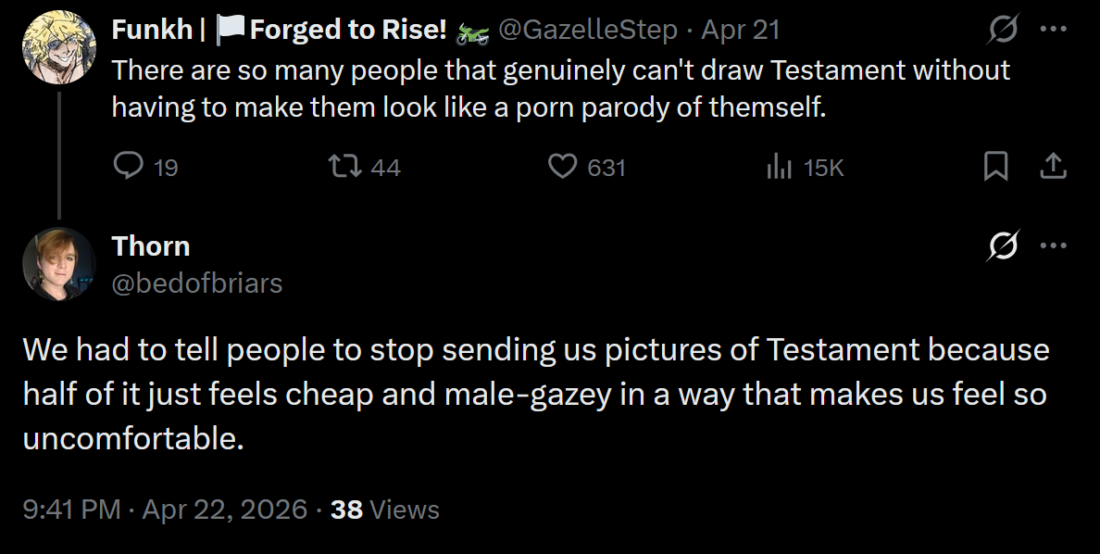
Task: Click the Thorn display name
Action: click(151, 246)
